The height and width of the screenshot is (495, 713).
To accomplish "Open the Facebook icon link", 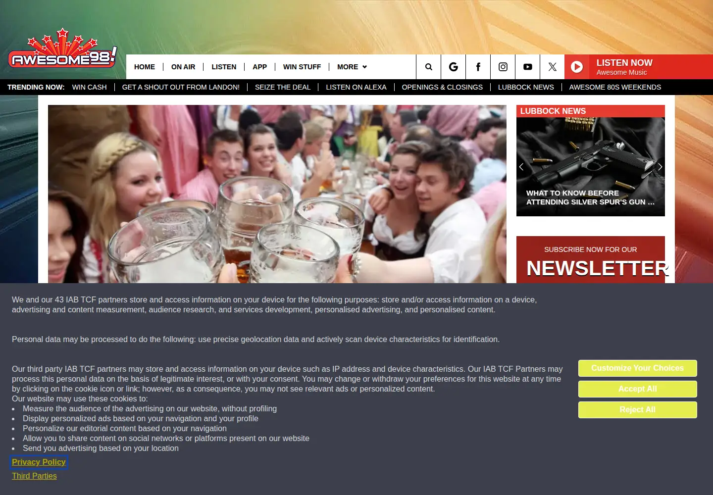I will (x=478, y=67).
